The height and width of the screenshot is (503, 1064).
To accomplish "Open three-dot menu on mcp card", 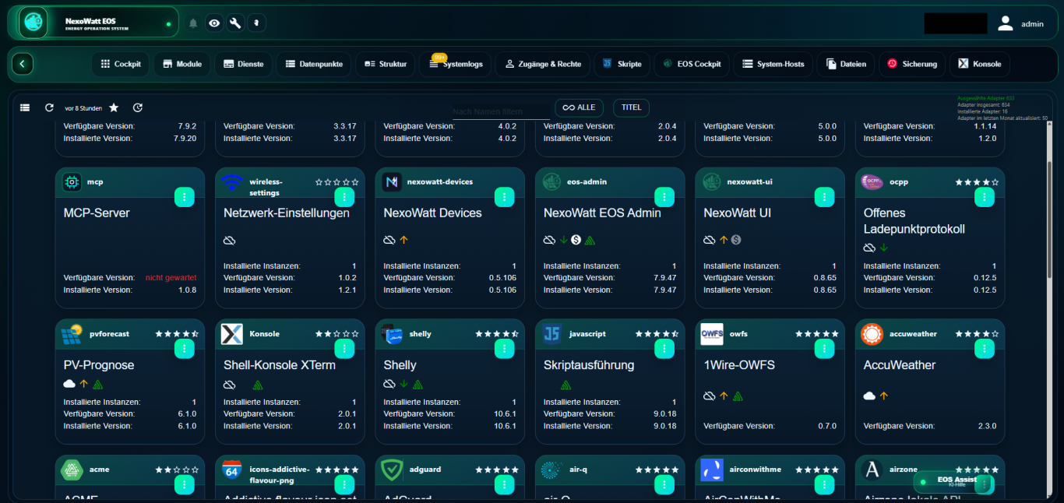I will pos(184,197).
